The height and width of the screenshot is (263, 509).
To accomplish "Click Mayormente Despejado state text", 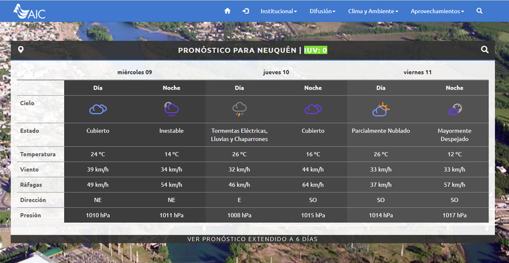I will (x=455, y=135).
